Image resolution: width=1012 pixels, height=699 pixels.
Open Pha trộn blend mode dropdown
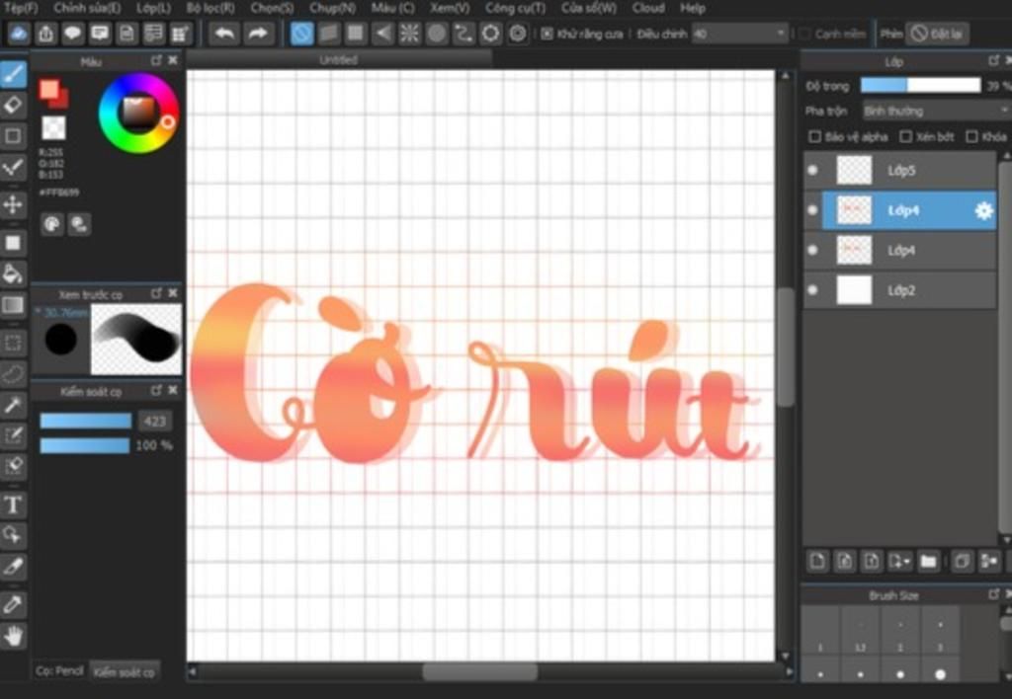pyautogui.click(x=937, y=111)
